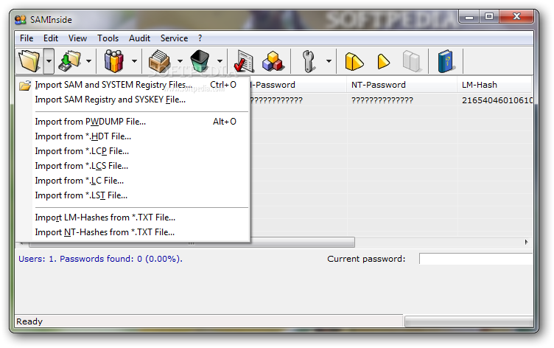Click the LM-Hash value starting 2165404601061

[x=497, y=100]
